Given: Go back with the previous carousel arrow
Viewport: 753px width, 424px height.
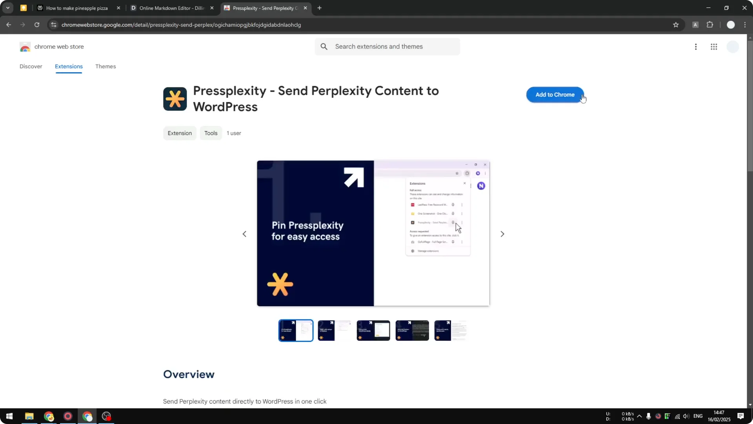Looking at the screenshot, I should [x=244, y=234].
